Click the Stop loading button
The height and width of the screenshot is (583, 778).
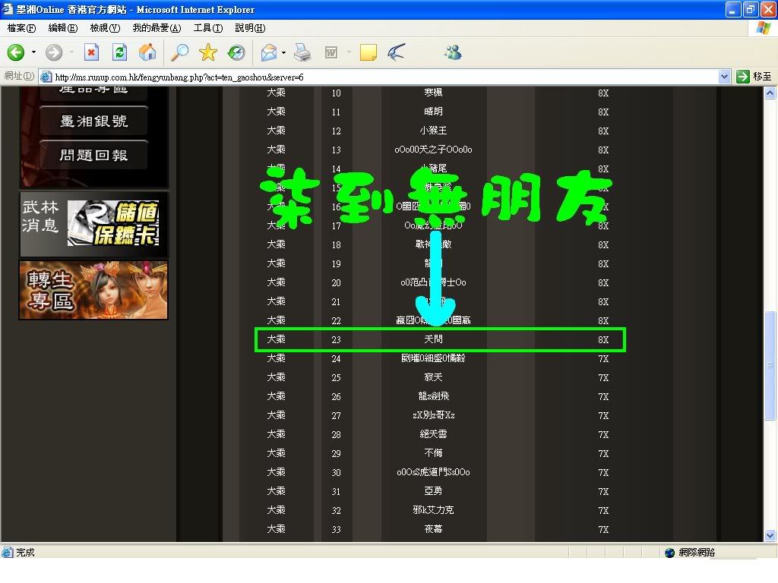[91, 52]
